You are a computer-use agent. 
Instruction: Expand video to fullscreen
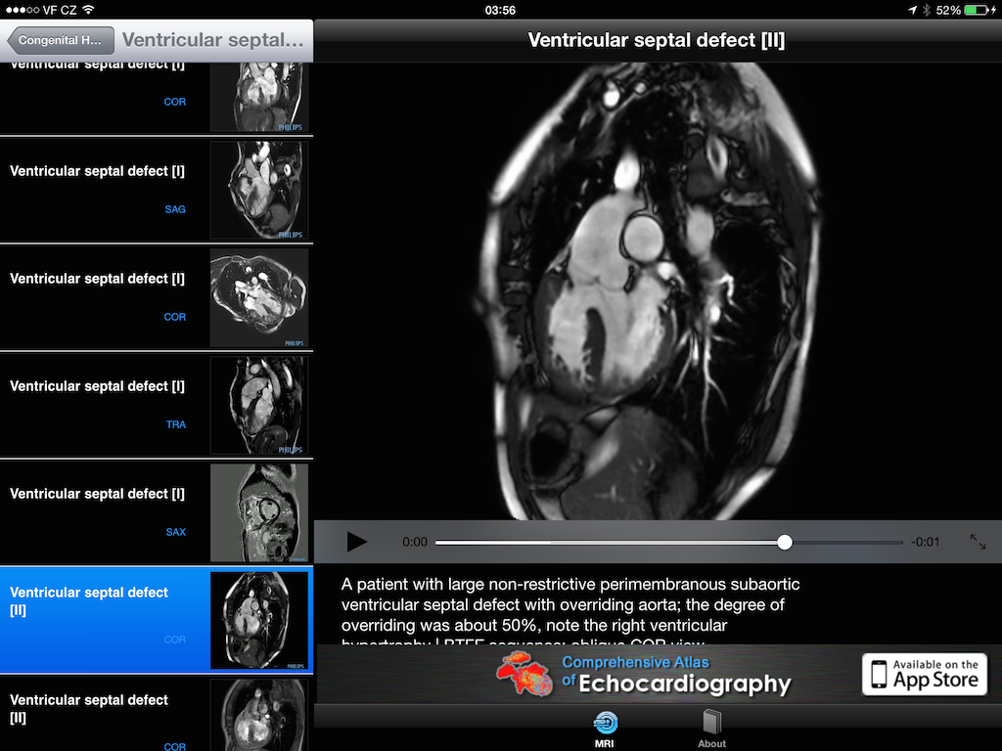pyautogui.click(x=978, y=542)
